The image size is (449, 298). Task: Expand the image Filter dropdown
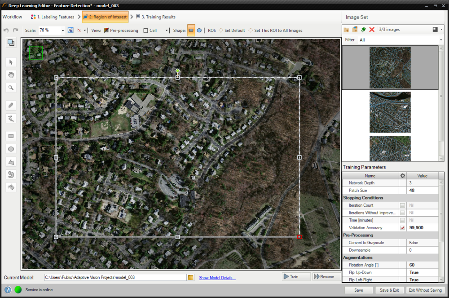coord(441,40)
